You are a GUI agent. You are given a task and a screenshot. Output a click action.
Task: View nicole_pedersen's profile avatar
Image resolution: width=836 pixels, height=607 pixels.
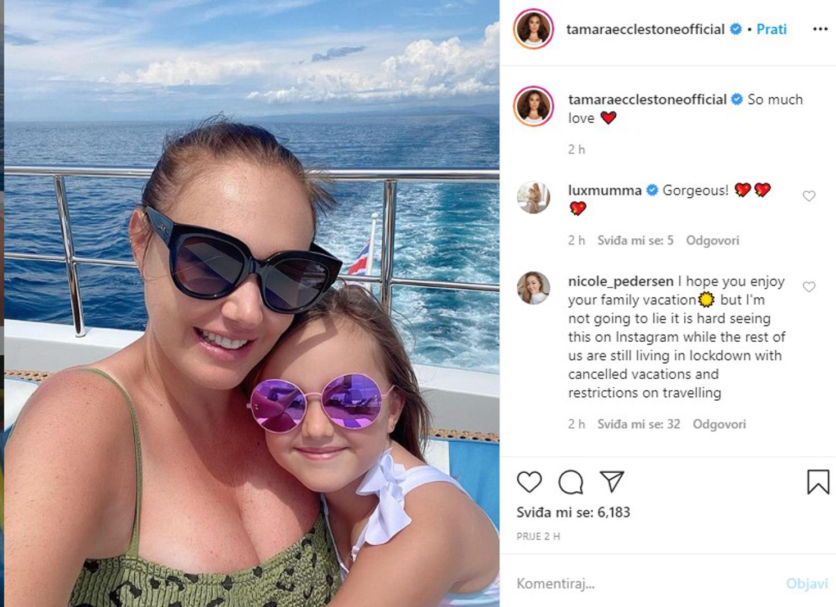click(534, 288)
